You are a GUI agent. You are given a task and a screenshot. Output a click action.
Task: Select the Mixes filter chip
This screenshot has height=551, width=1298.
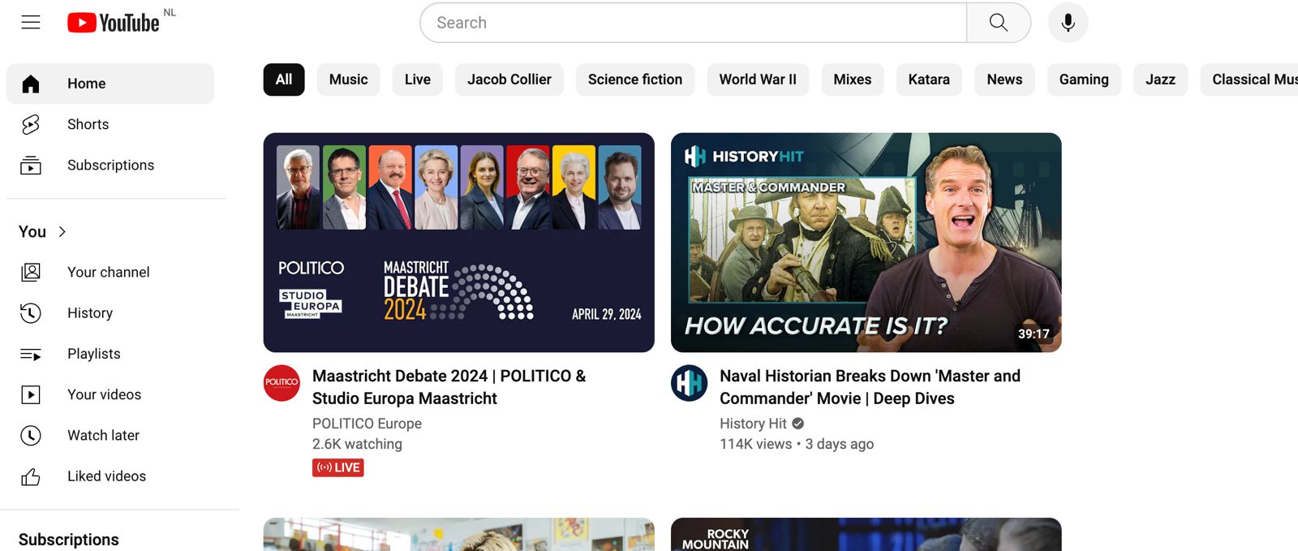pos(853,80)
